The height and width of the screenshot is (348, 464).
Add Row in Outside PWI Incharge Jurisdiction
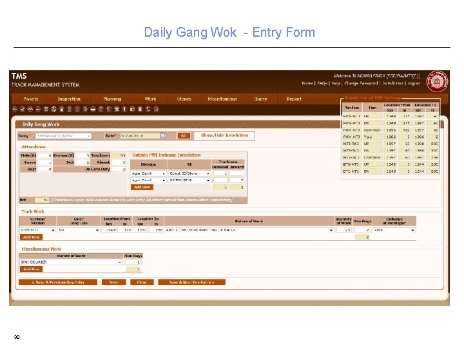coord(142,187)
